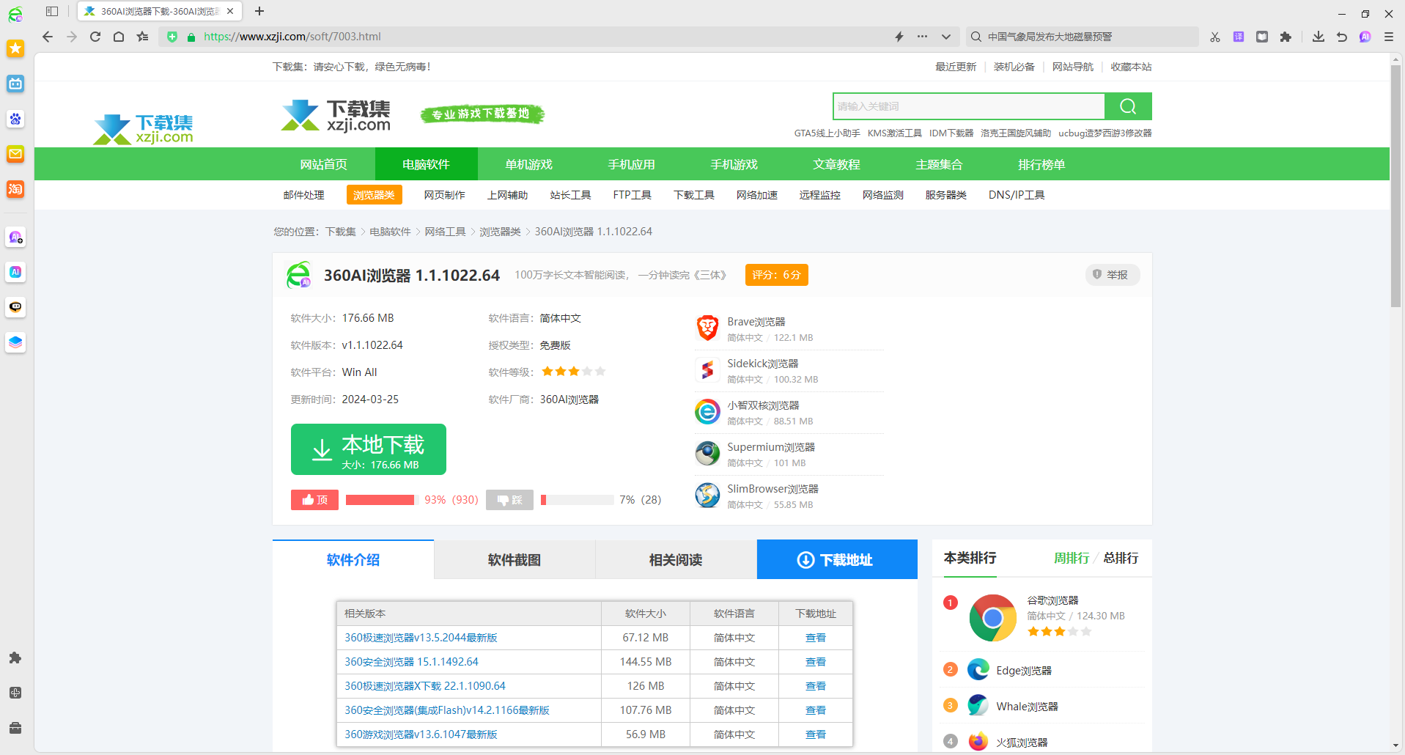Image resolution: width=1405 pixels, height=755 pixels.
Task: Open 文章教程 in the green nav bar
Action: (x=837, y=164)
